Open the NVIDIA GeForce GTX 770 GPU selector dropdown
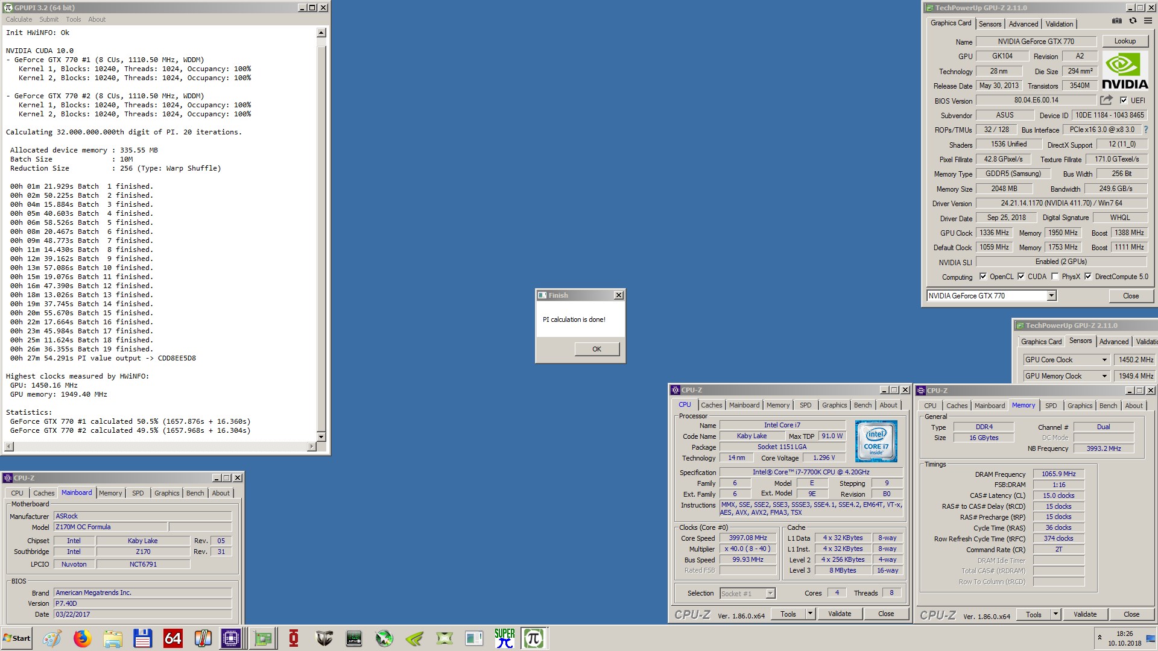This screenshot has height=651, width=1158. (x=1051, y=296)
